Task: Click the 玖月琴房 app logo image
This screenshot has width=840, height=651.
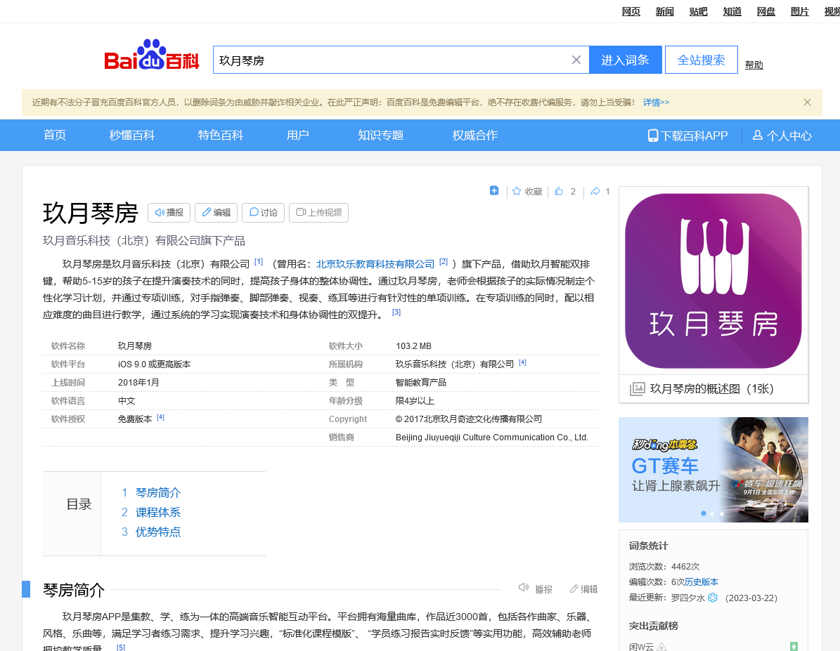Action: tap(713, 280)
